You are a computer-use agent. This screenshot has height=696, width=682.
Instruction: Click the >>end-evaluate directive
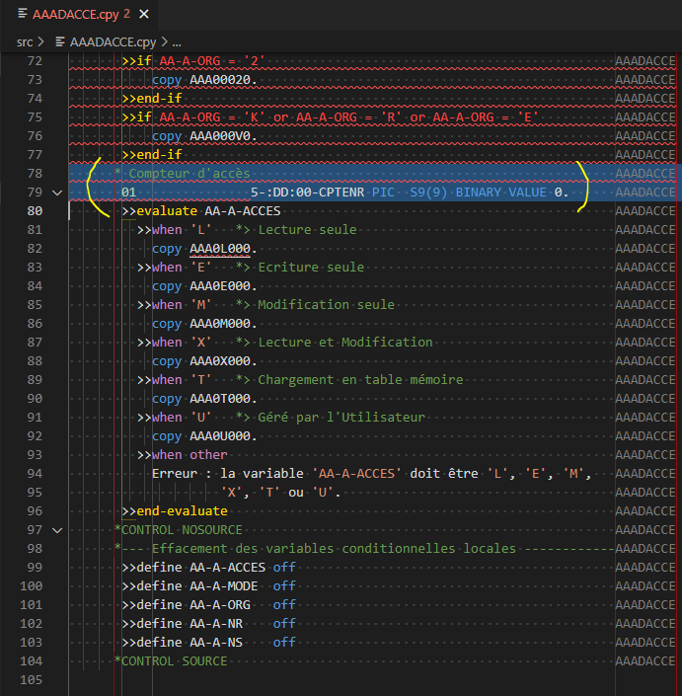tap(175, 511)
